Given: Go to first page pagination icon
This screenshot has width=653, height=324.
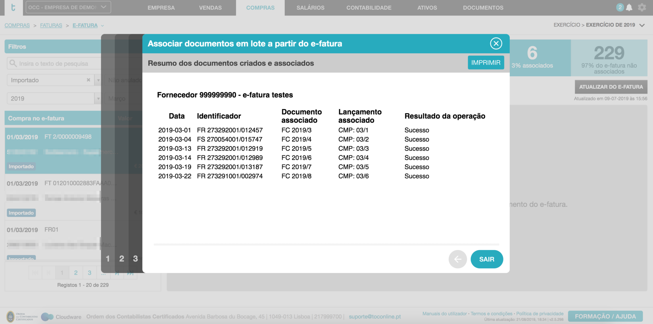Looking at the screenshot, I should point(35,273).
